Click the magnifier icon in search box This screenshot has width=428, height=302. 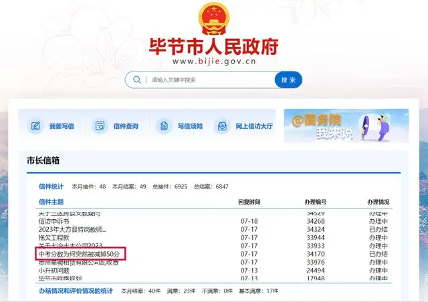[137, 80]
